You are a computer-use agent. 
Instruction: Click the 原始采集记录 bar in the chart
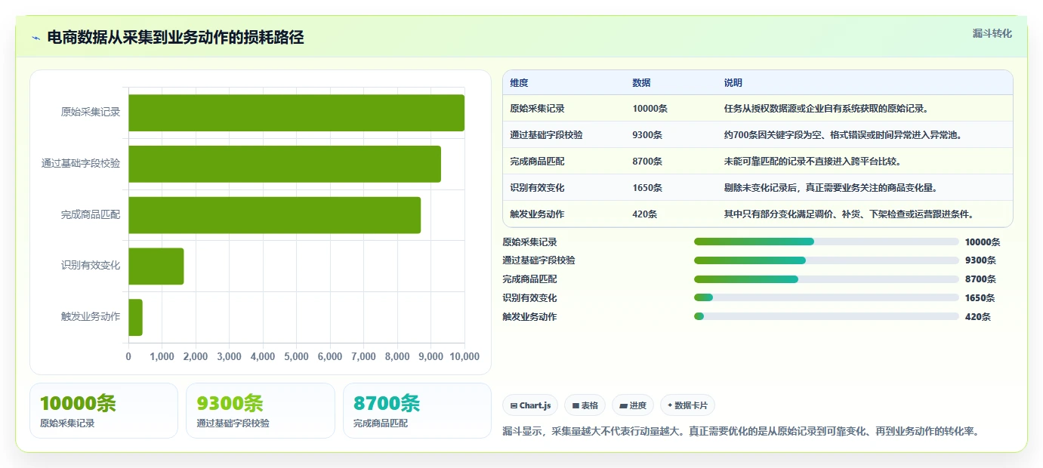296,113
